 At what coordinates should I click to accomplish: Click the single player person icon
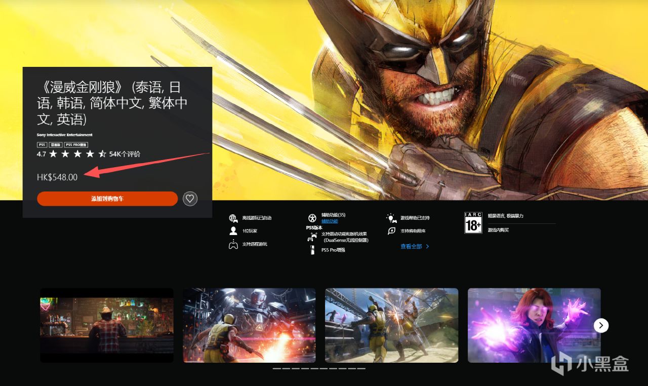[x=233, y=231]
